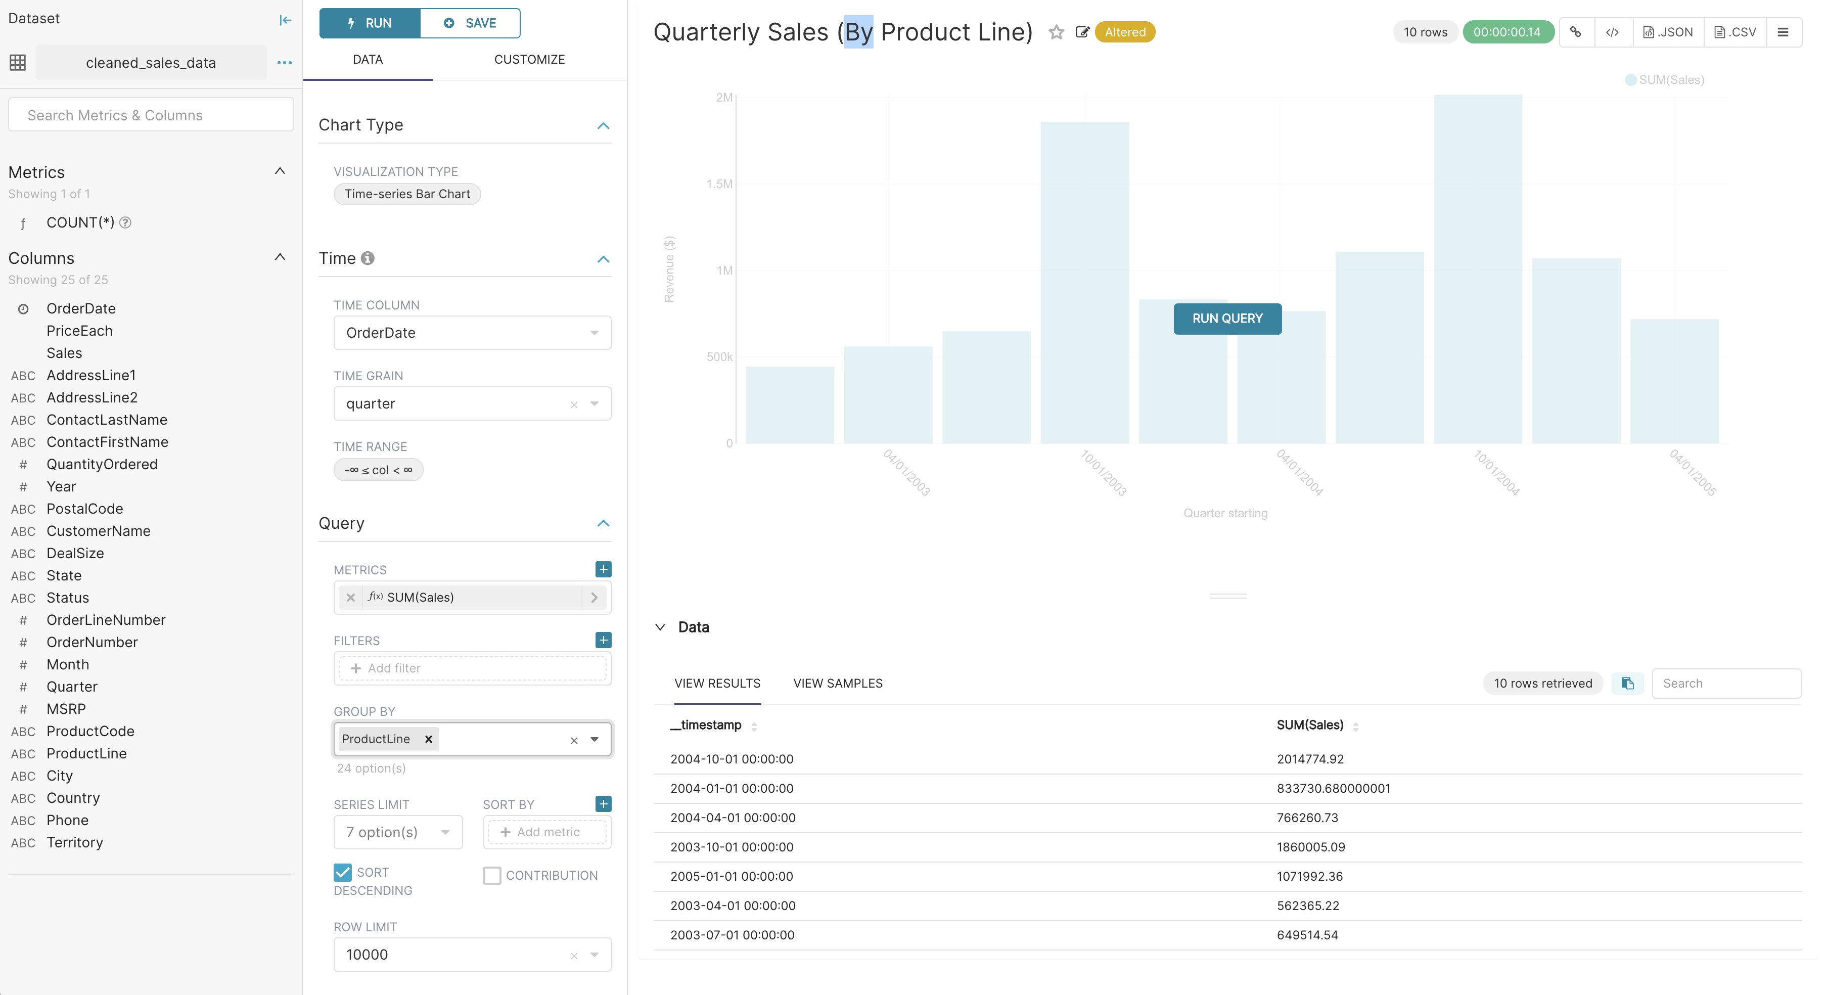
Task: Switch to the Customize tab
Action: [529, 60]
